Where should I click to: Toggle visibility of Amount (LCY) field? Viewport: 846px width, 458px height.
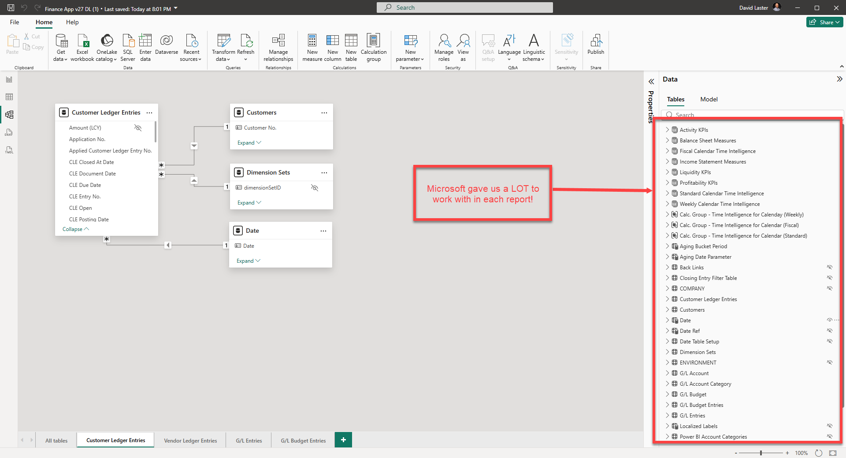[138, 128]
